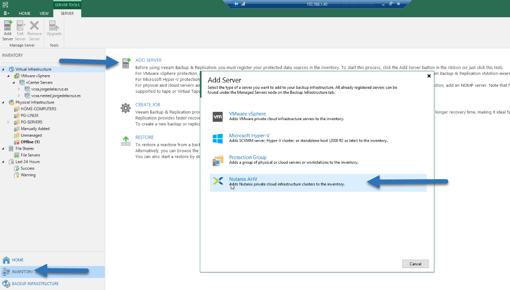Open Backup Infrastructure navigation pane
Image resolution: width=510 pixels, height=290 pixels.
click(x=35, y=284)
